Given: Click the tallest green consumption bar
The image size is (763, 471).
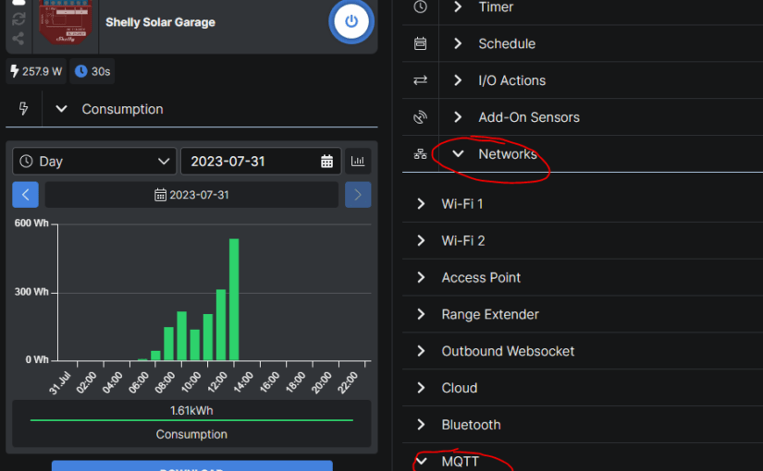Looking at the screenshot, I should point(234,299).
